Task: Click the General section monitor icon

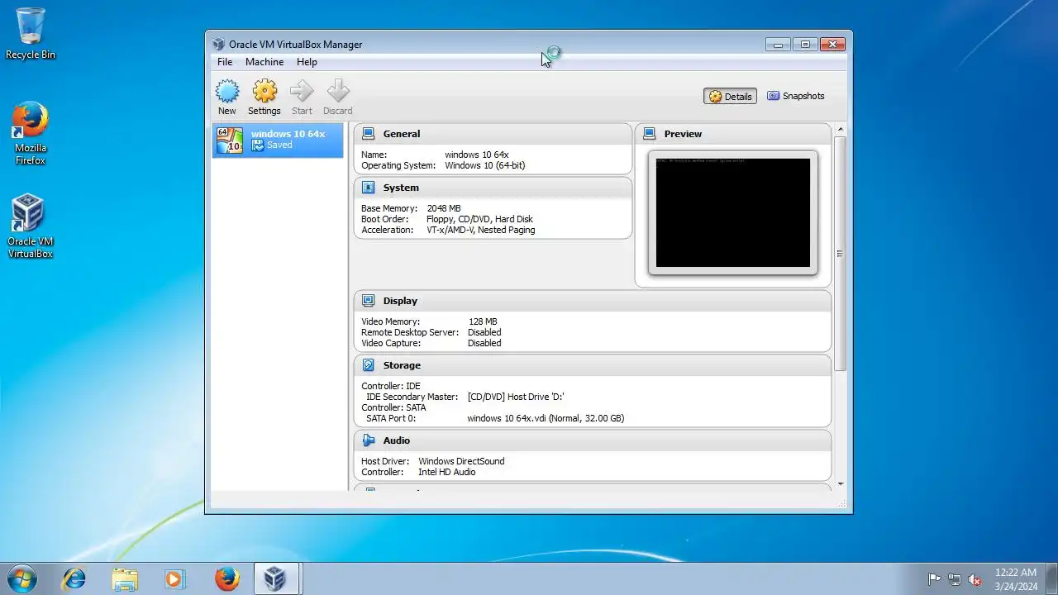Action: pos(368,133)
